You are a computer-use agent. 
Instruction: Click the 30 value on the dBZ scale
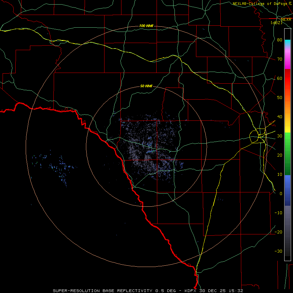tap(280, 136)
